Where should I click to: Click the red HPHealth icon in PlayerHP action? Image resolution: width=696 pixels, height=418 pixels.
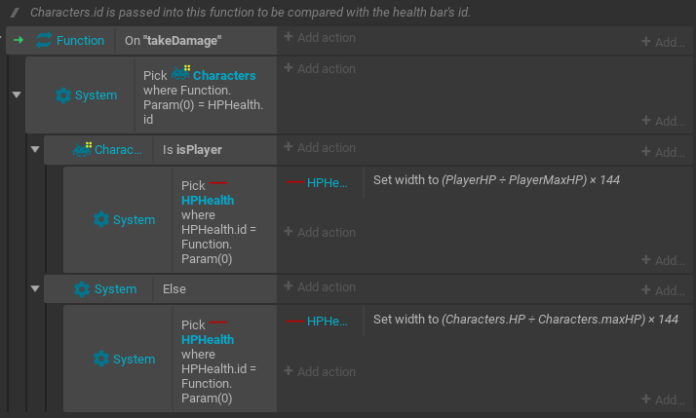[x=294, y=182]
